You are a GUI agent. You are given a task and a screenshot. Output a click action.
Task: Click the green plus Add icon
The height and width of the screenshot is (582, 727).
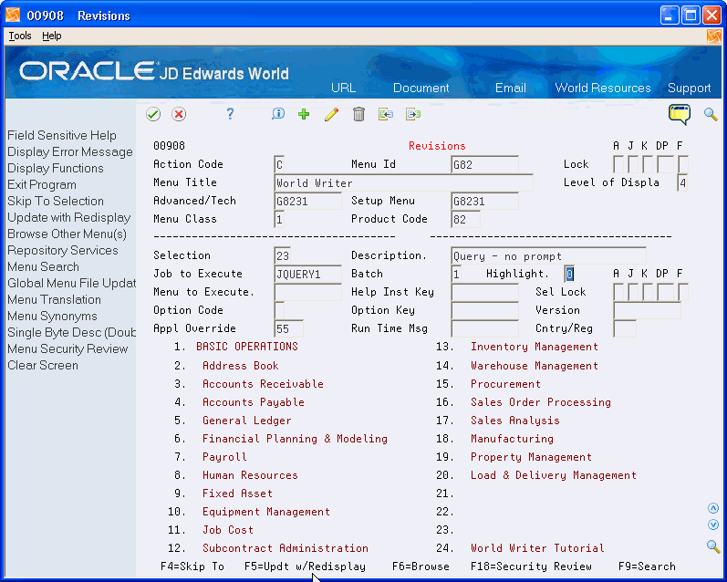pyautogui.click(x=304, y=114)
